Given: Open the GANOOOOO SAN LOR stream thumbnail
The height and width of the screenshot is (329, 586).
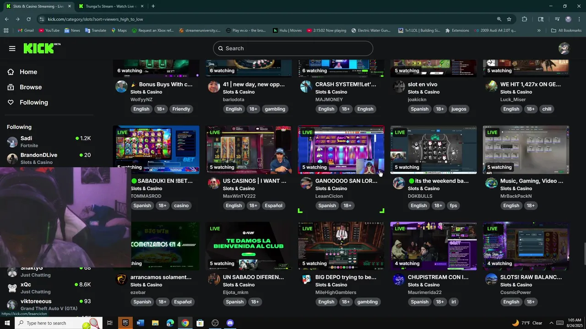Looking at the screenshot, I should (x=341, y=150).
